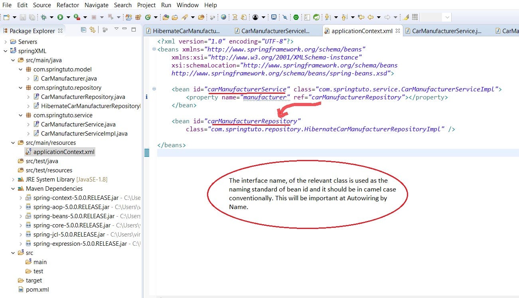Image resolution: width=519 pixels, height=298 pixels.
Task: Click the Collapse All button in Package Explorer
Action: 83,30
